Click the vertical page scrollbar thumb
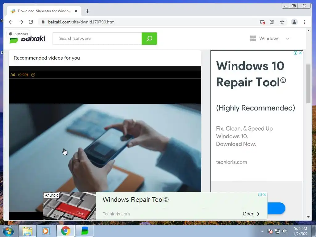The width and height of the screenshot is (316, 237). point(308,84)
